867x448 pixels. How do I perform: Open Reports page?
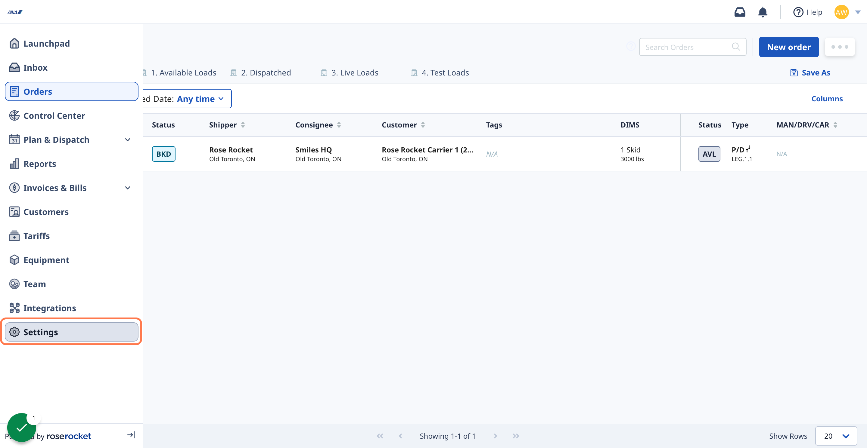click(71, 164)
